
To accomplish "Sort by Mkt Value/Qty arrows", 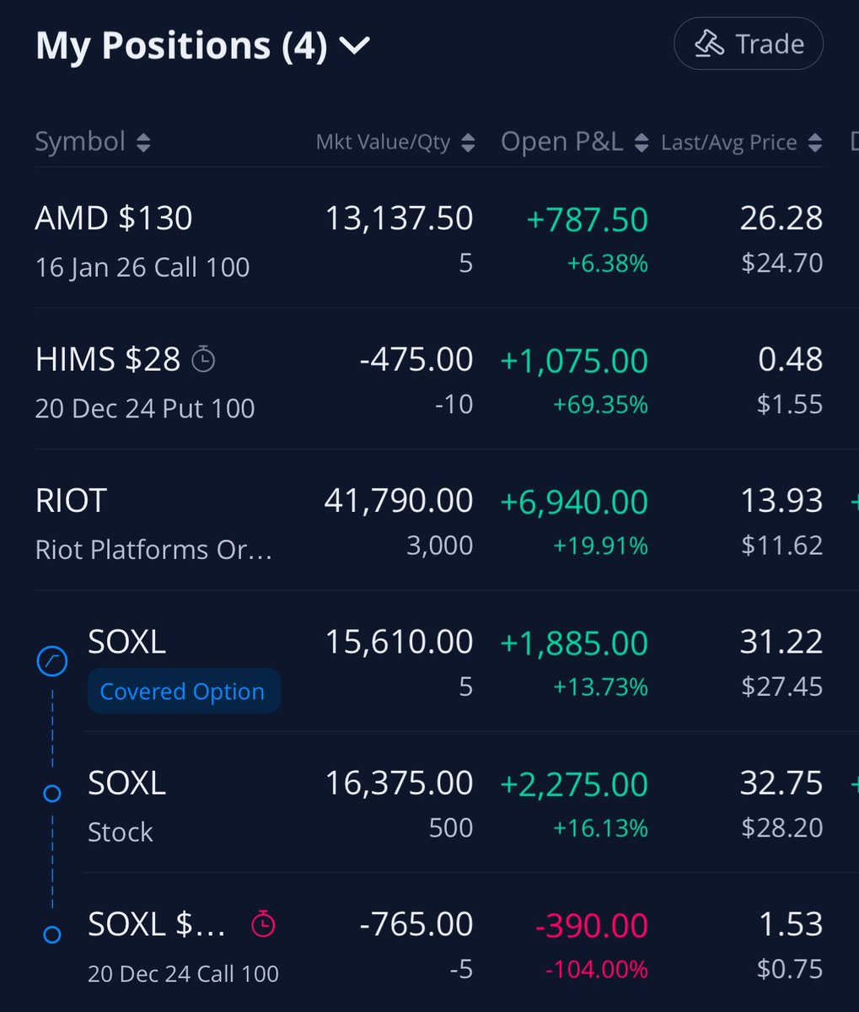I will (467, 143).
